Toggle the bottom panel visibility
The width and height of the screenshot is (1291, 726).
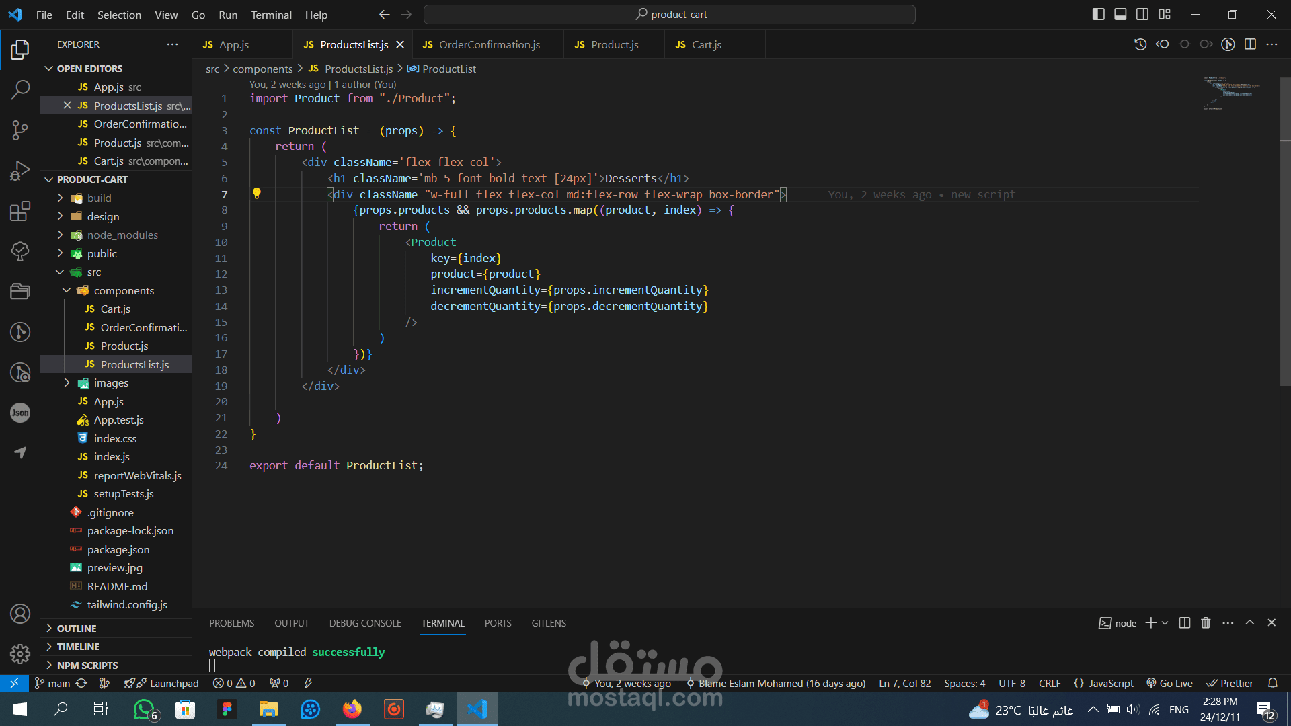click(x=1120, y=14)
